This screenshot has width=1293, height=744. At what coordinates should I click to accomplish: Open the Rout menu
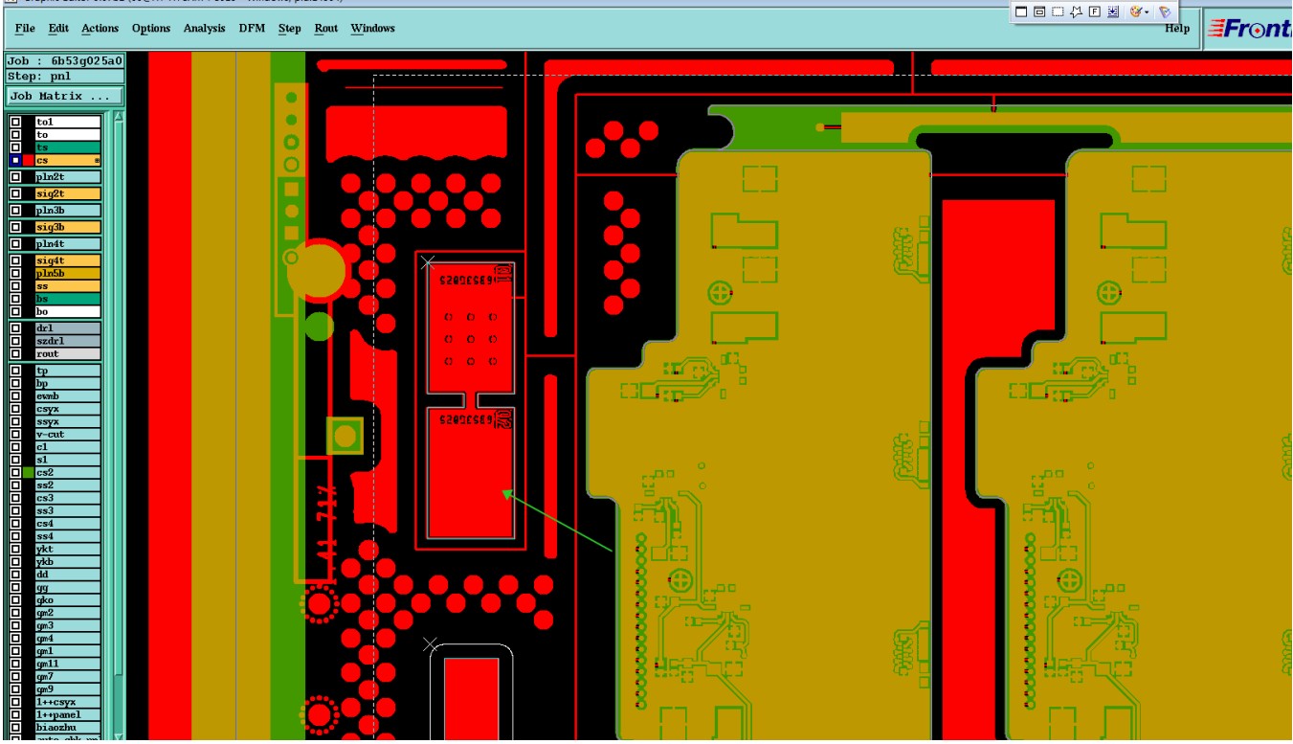[326, 29]
